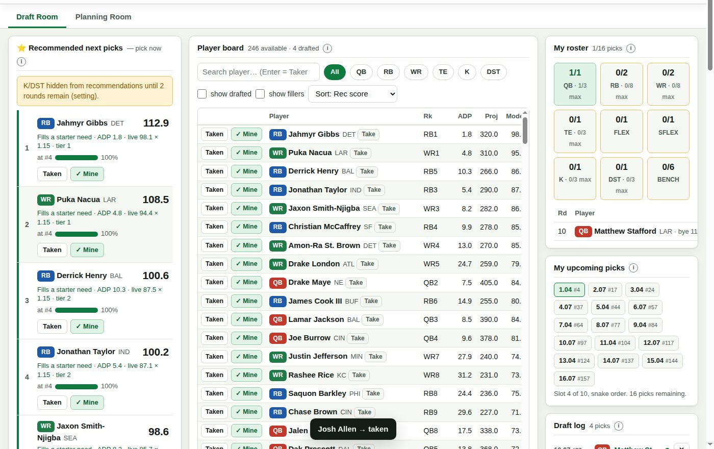Click Take button next to Christian McCaffrey
The image size is (714, 449).
(385, 227)
